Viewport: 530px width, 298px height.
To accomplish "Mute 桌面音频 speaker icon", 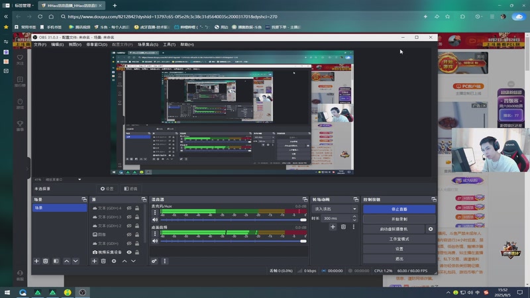I will 155,241.
